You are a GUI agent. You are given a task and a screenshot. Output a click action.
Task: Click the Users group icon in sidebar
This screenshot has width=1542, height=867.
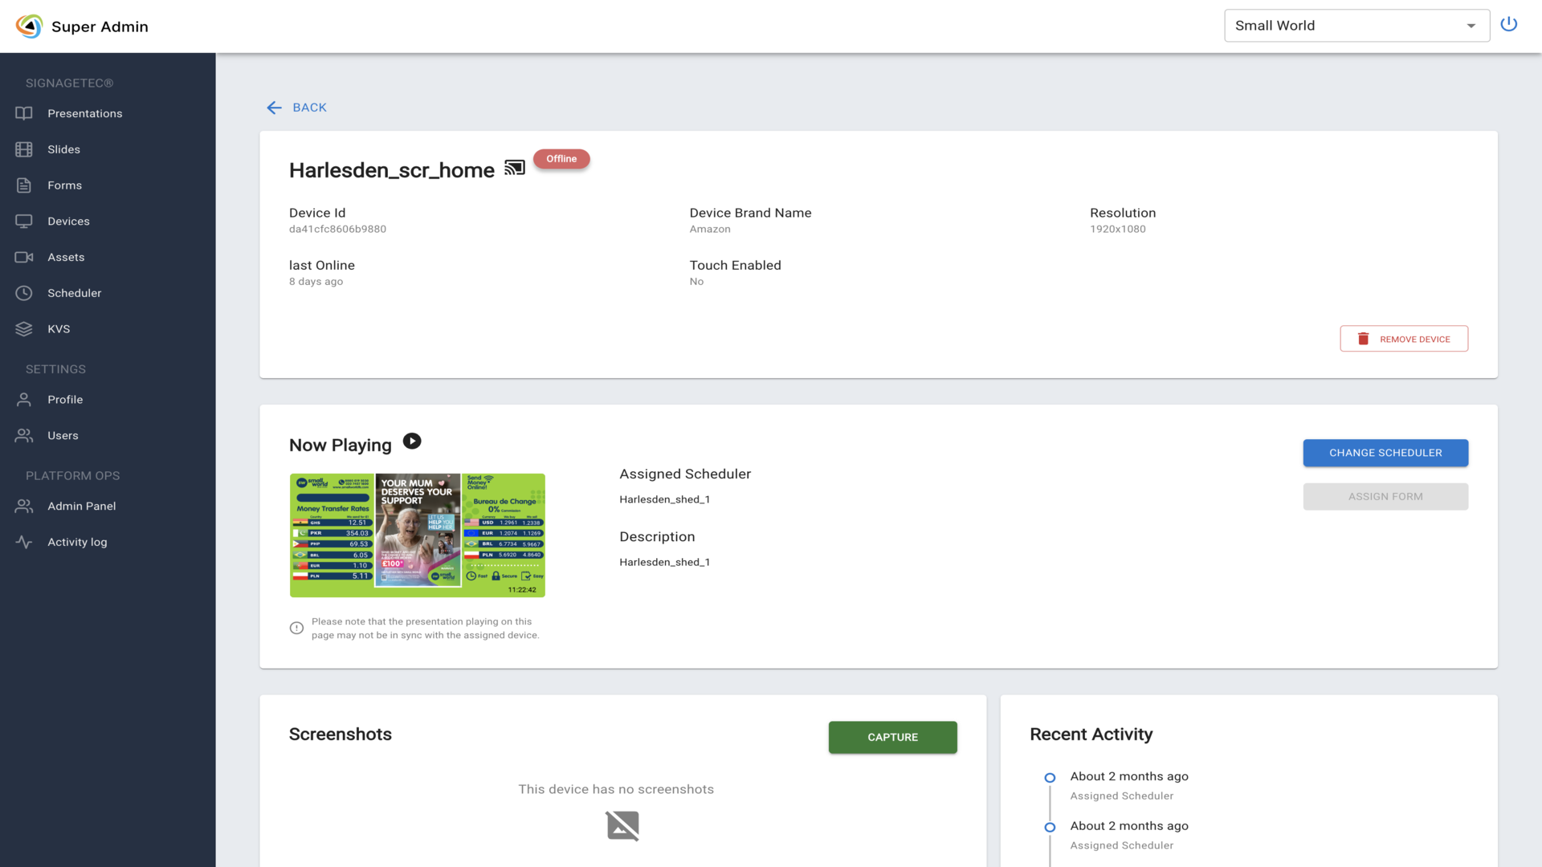(24, 435)
